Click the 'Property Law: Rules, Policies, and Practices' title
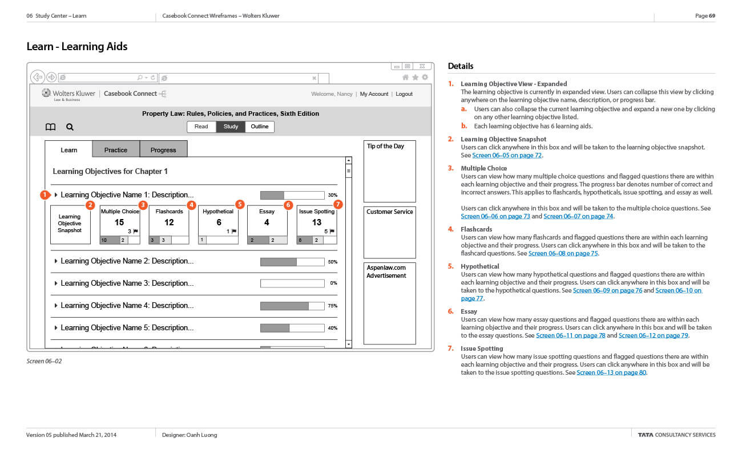This screenshot has width=742, height=450. [x=231, y=113]
